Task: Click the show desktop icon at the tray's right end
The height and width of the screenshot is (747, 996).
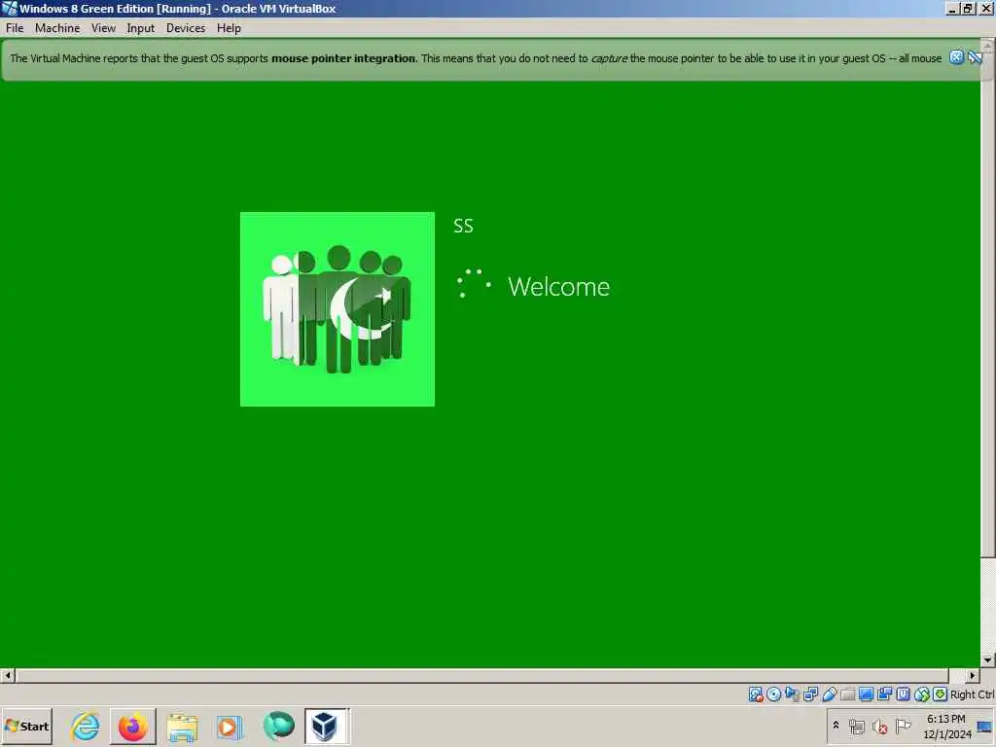Action: 984,727
